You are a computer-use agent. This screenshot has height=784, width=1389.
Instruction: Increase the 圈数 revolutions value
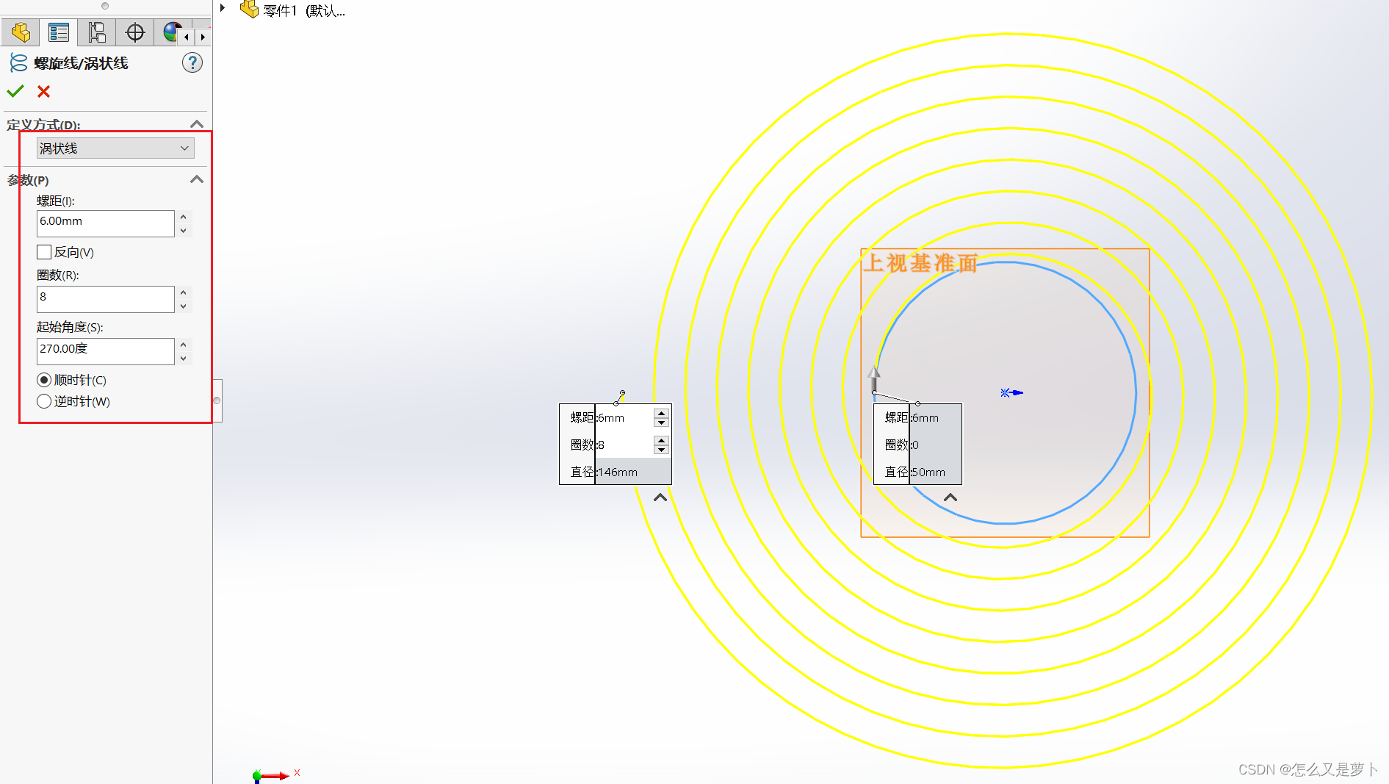pyautogui.click(x=184, y=292)
